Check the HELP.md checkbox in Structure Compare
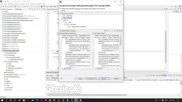Image resolution: width=182 pixels, height=102 pixels. coord(63,16)
